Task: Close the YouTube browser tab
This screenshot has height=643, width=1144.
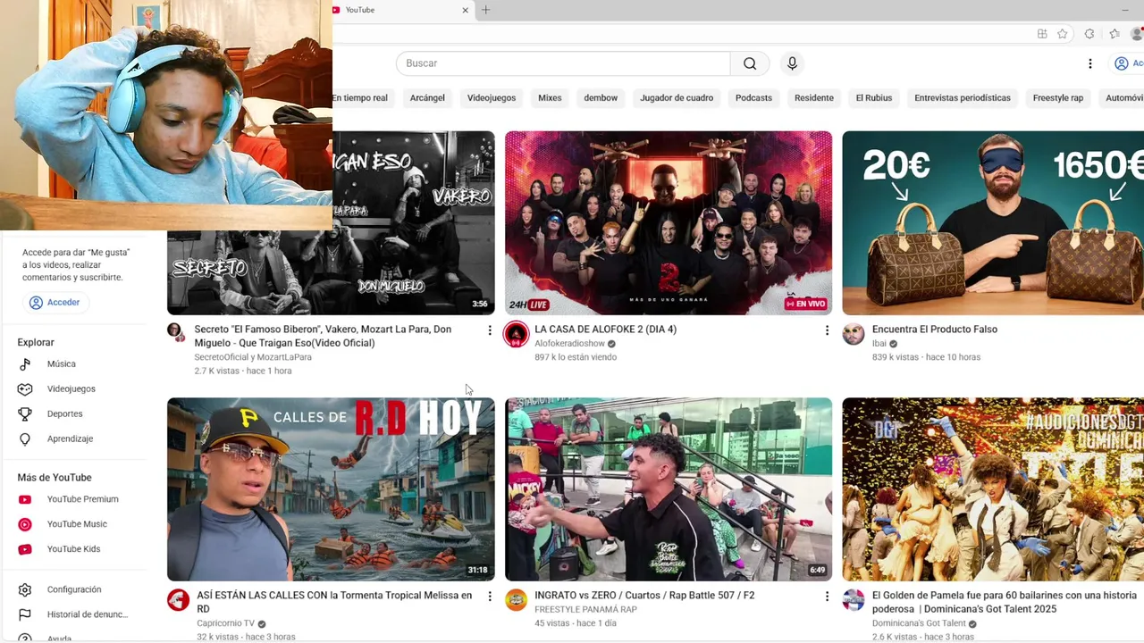Action: (465, 10)
